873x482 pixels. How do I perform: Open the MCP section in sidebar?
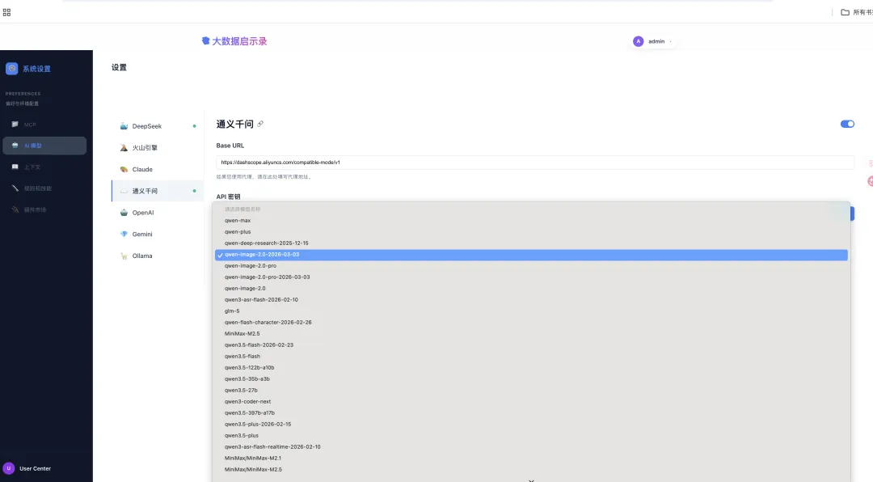[x=44, y=125]
